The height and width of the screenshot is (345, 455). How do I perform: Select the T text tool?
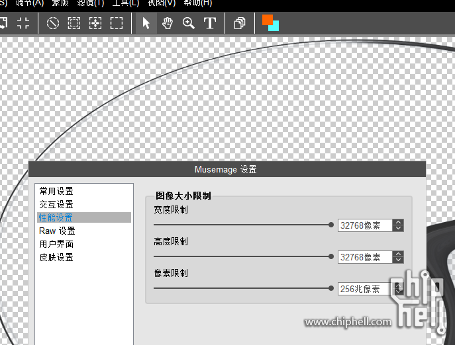[210, 23]
